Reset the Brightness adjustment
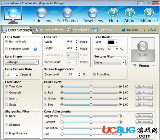 coord(144,116)
